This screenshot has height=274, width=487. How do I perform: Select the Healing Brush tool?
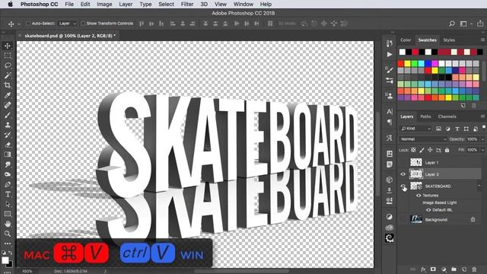point(8,105)
